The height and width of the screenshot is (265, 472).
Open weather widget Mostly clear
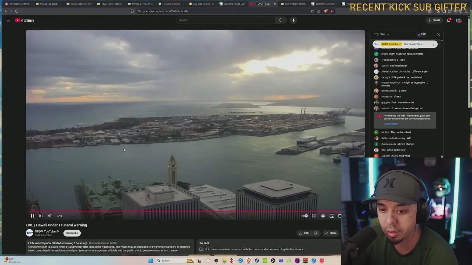coord(13,261)
